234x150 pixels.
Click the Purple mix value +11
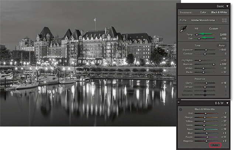point(224,137)
